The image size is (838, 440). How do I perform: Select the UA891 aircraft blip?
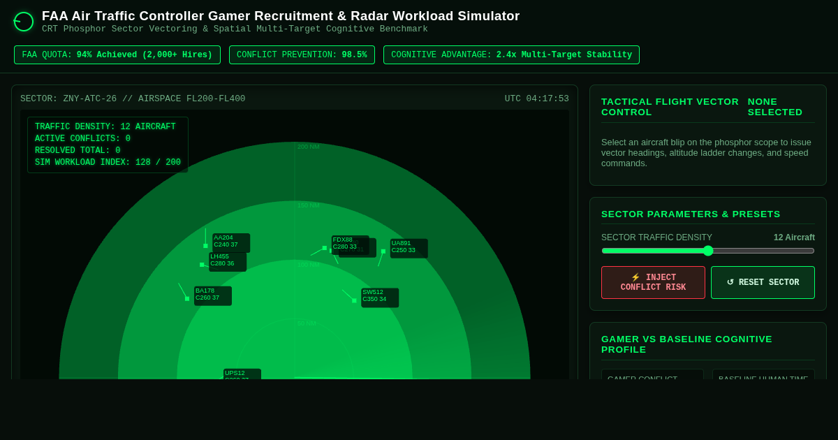pos(383,251)
